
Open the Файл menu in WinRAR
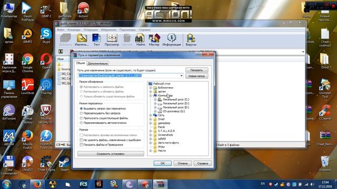(x=61, y=30)
